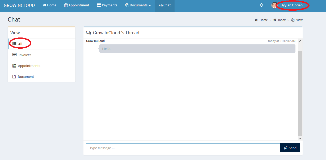
Task: Follow the Inbox breadcrumb link
Action: click(282, 20)
